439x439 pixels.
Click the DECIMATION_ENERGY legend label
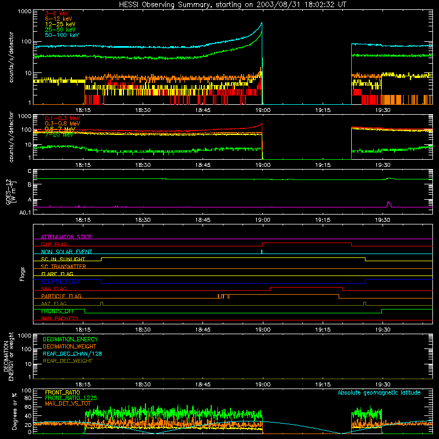[x=70, y=339]
